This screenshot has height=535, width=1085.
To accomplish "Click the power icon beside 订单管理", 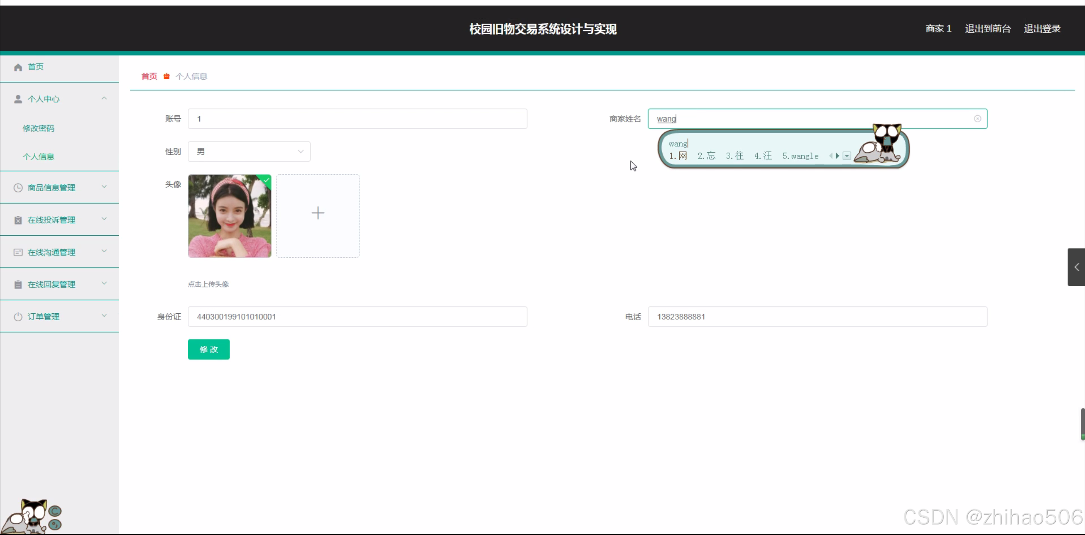I will click(x=18, y=317).
